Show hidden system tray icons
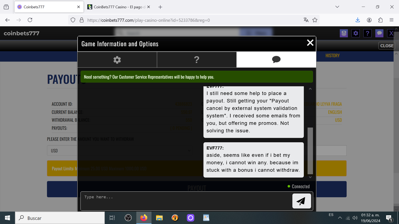This screenshot has width=399, height=224. (x=340, y=218)
